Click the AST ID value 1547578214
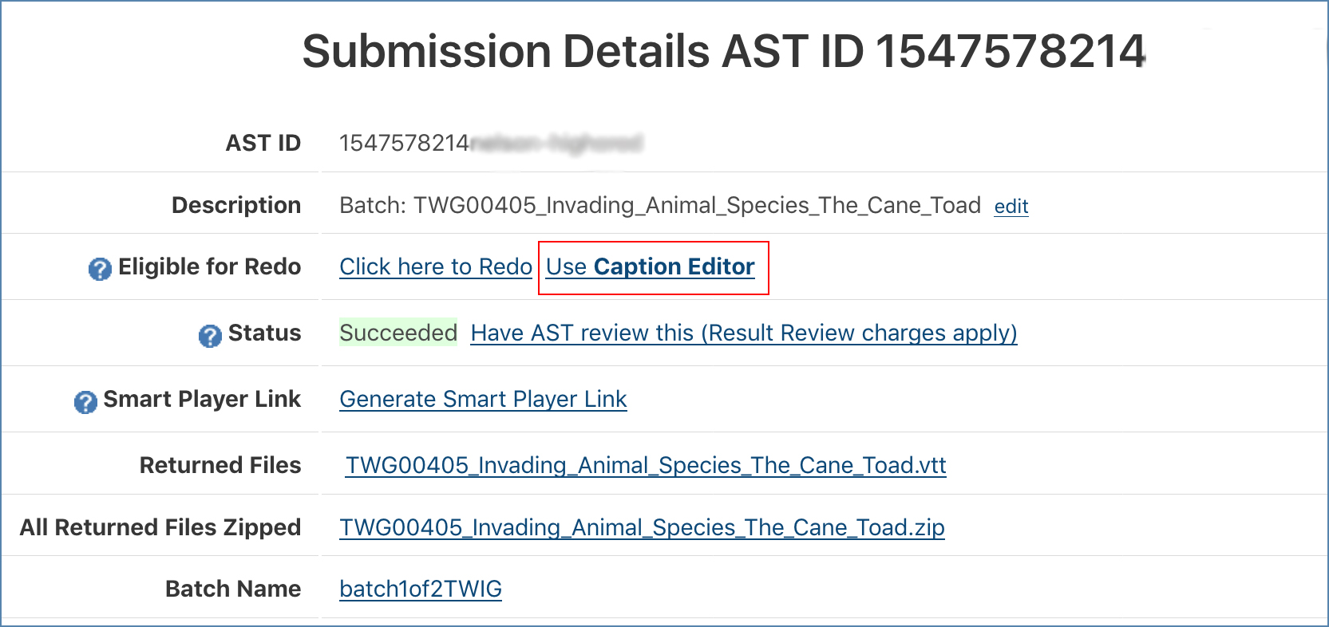The image size is (1329, 627). point(404,143)
